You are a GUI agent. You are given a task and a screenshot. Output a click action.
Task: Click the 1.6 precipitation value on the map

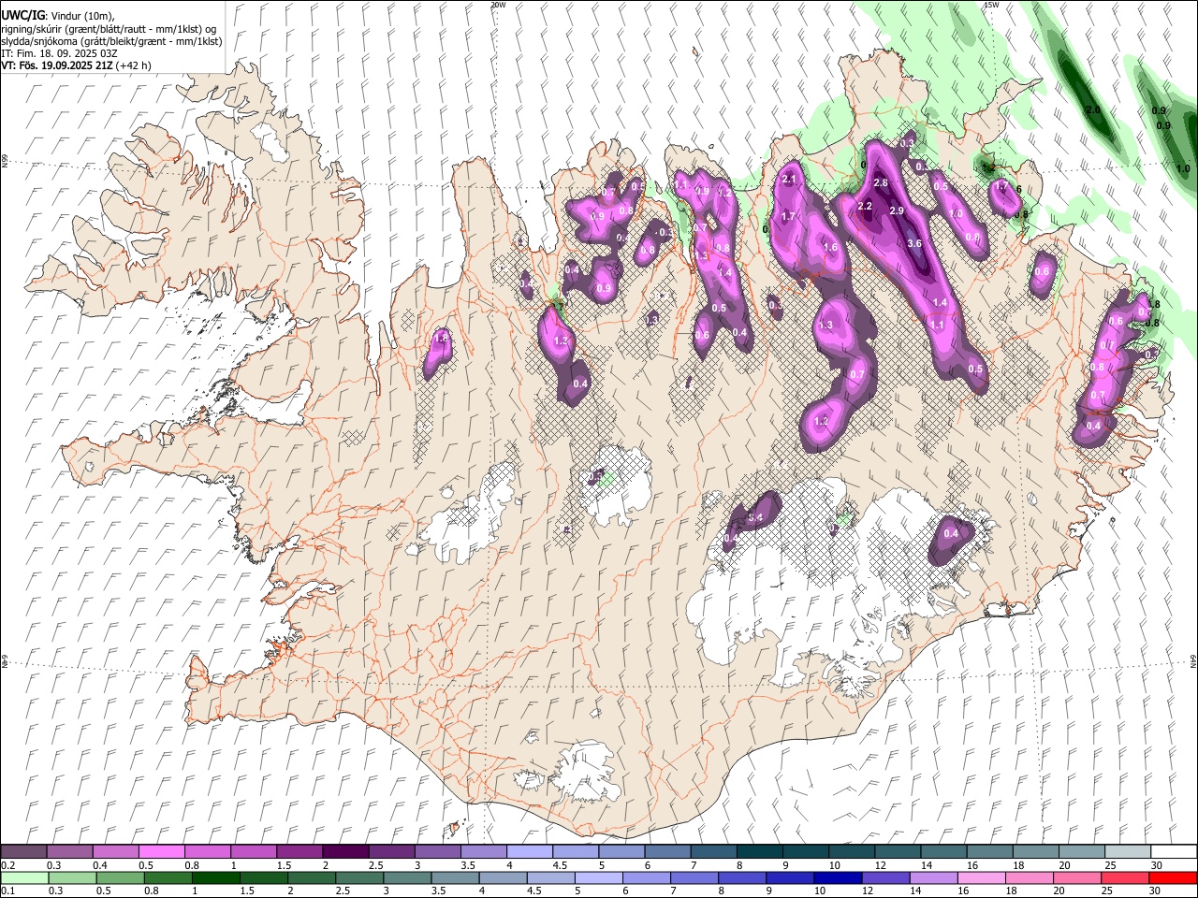(829, 247)
